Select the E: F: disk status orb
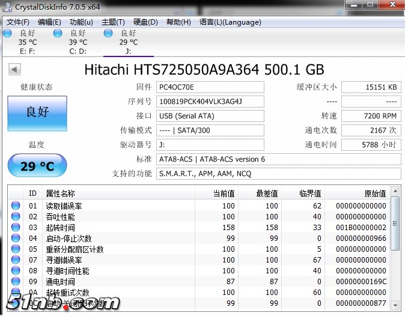The width and height of the screenshot is (405, 316). click(7, 34)
